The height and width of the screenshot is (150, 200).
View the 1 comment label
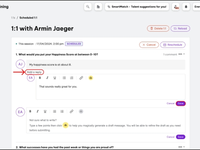pos(170,55)
